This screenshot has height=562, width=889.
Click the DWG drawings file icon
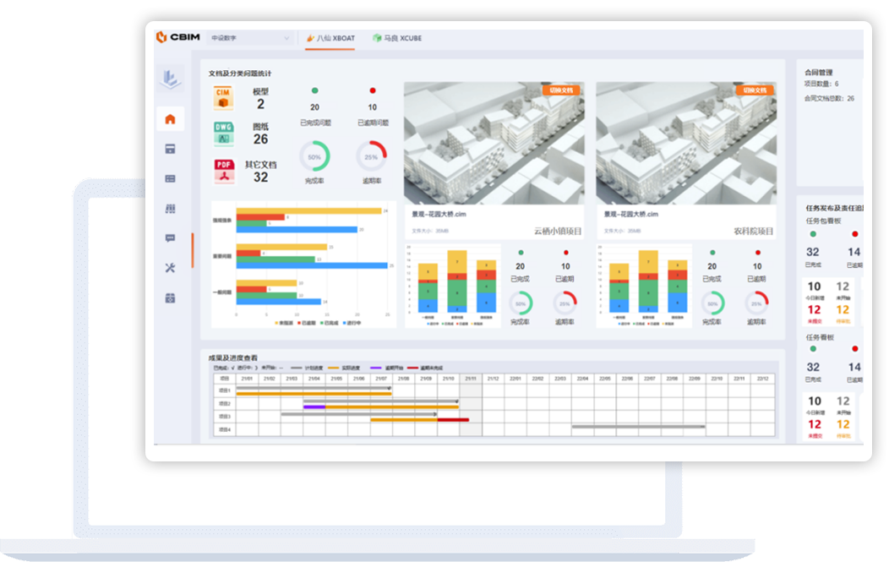point(223,133)
